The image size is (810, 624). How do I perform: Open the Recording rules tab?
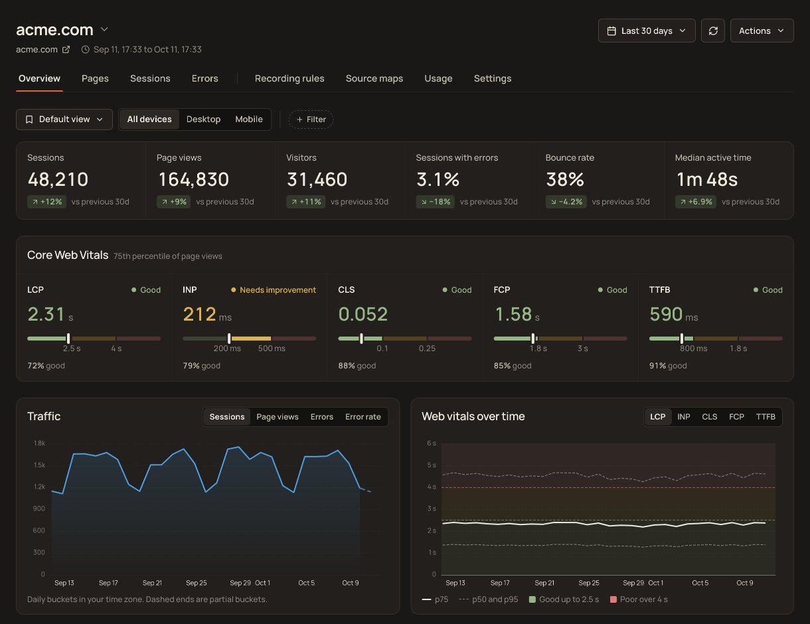pyautogui.click(x=289, y=78)
